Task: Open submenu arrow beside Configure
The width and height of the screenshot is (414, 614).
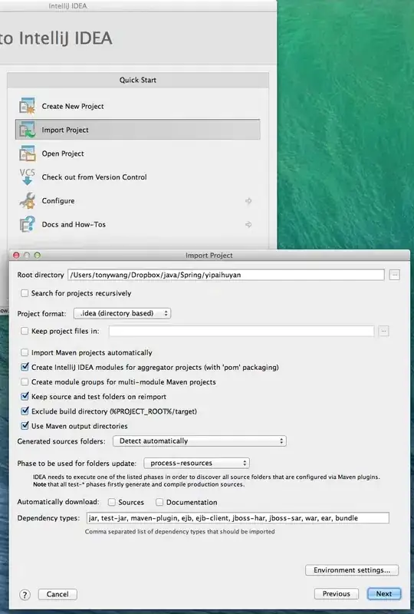Action: 248,201
